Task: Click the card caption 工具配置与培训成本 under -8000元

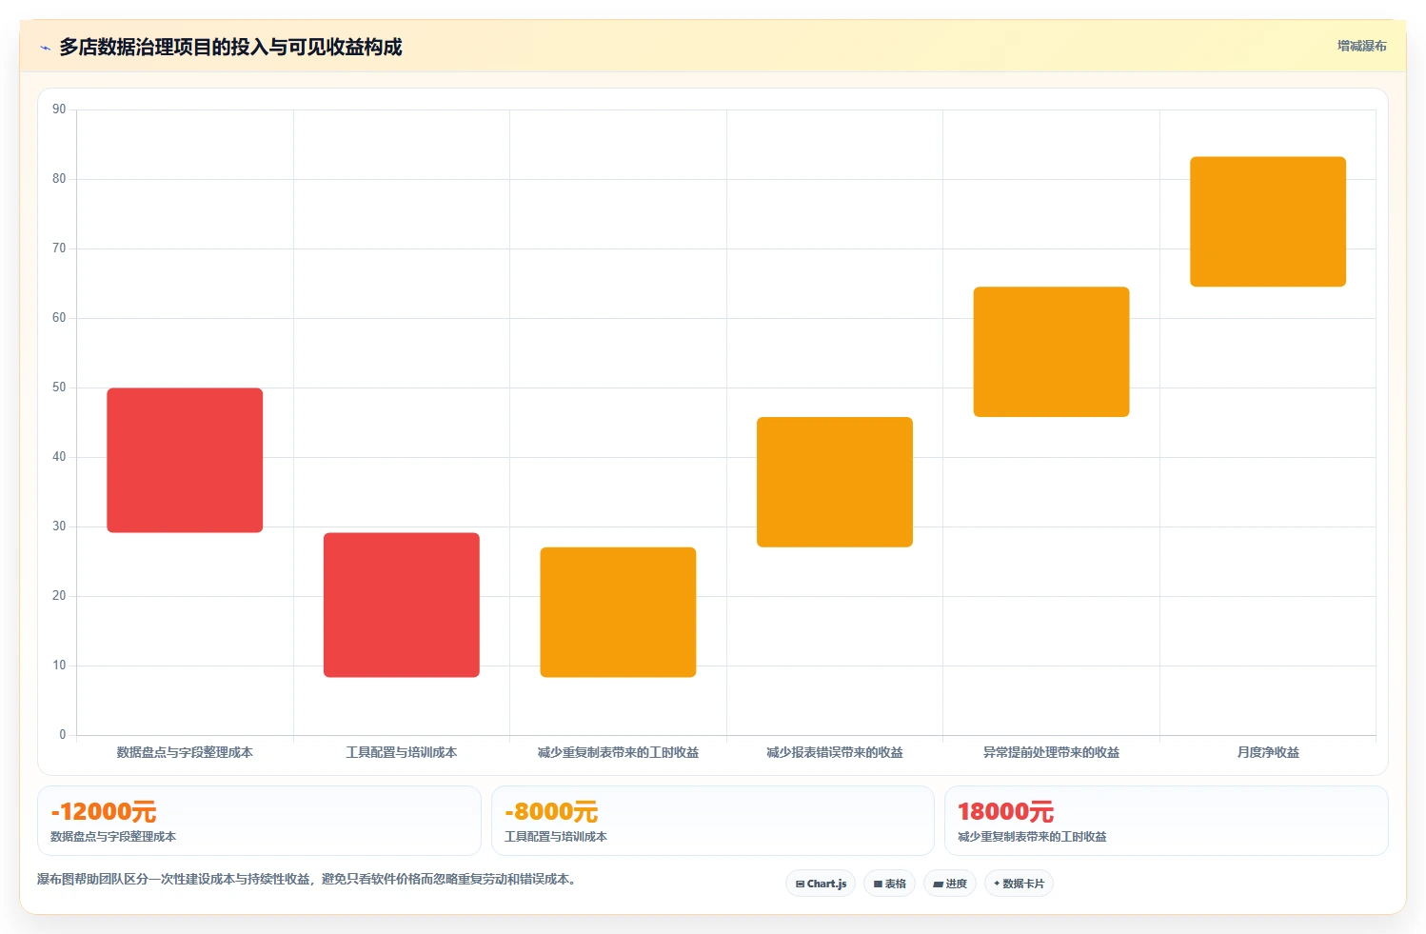Action: [x=556, y=837]
